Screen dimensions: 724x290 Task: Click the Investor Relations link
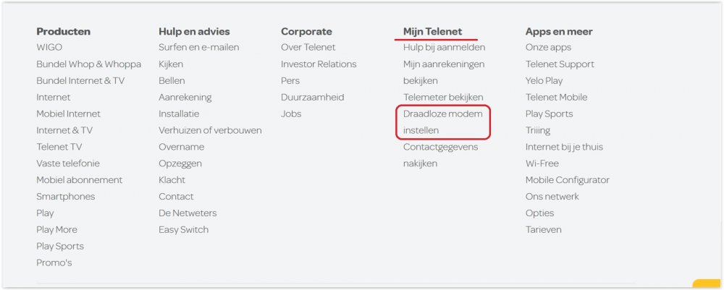[x=319, y=64]
